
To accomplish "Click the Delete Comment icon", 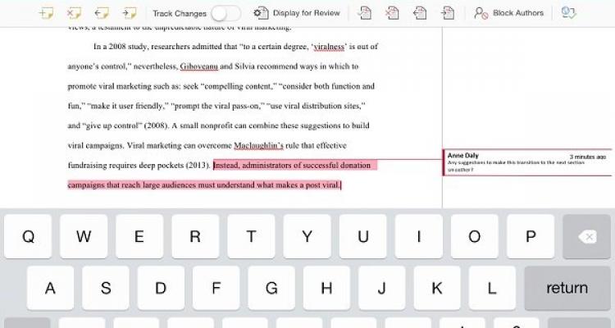I will tap(75, 13).
